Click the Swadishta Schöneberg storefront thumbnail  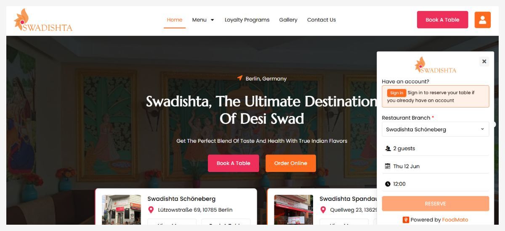(x=121, y=209)
